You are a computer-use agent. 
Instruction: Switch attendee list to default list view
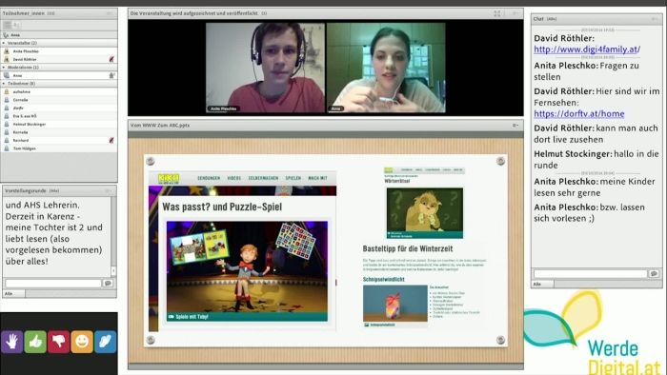coord(8,25)
